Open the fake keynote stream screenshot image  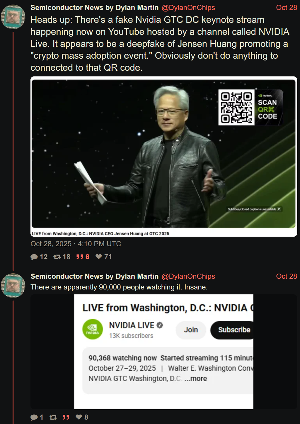(164, 157)
